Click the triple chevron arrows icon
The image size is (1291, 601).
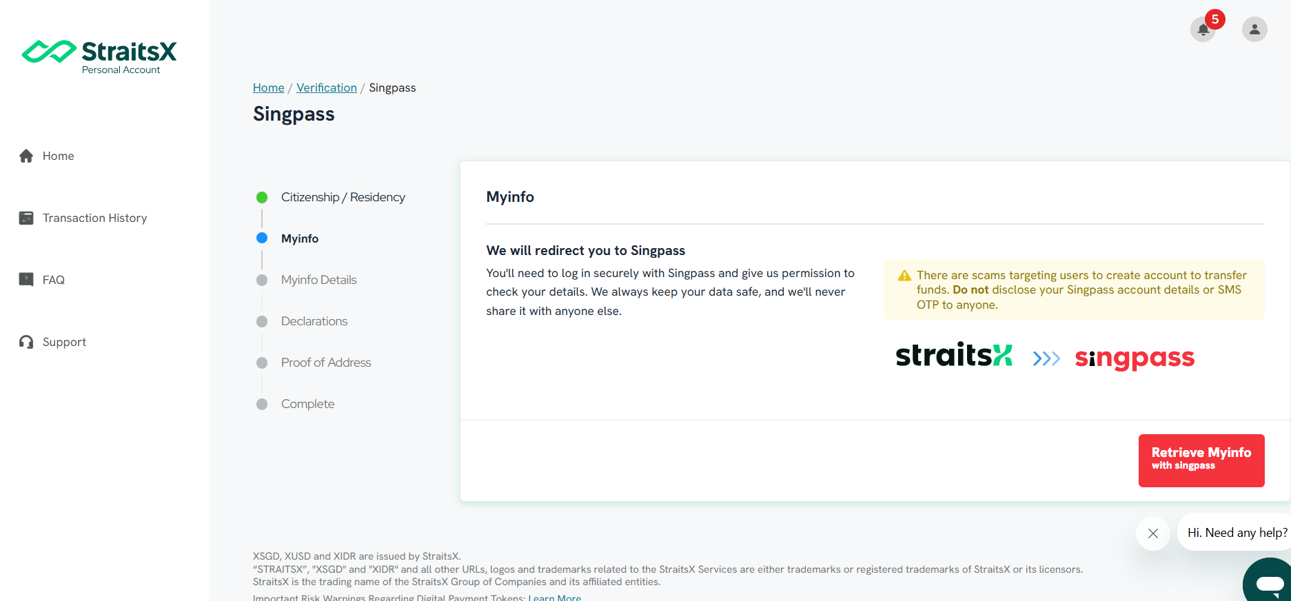[x=1046, y=358]
